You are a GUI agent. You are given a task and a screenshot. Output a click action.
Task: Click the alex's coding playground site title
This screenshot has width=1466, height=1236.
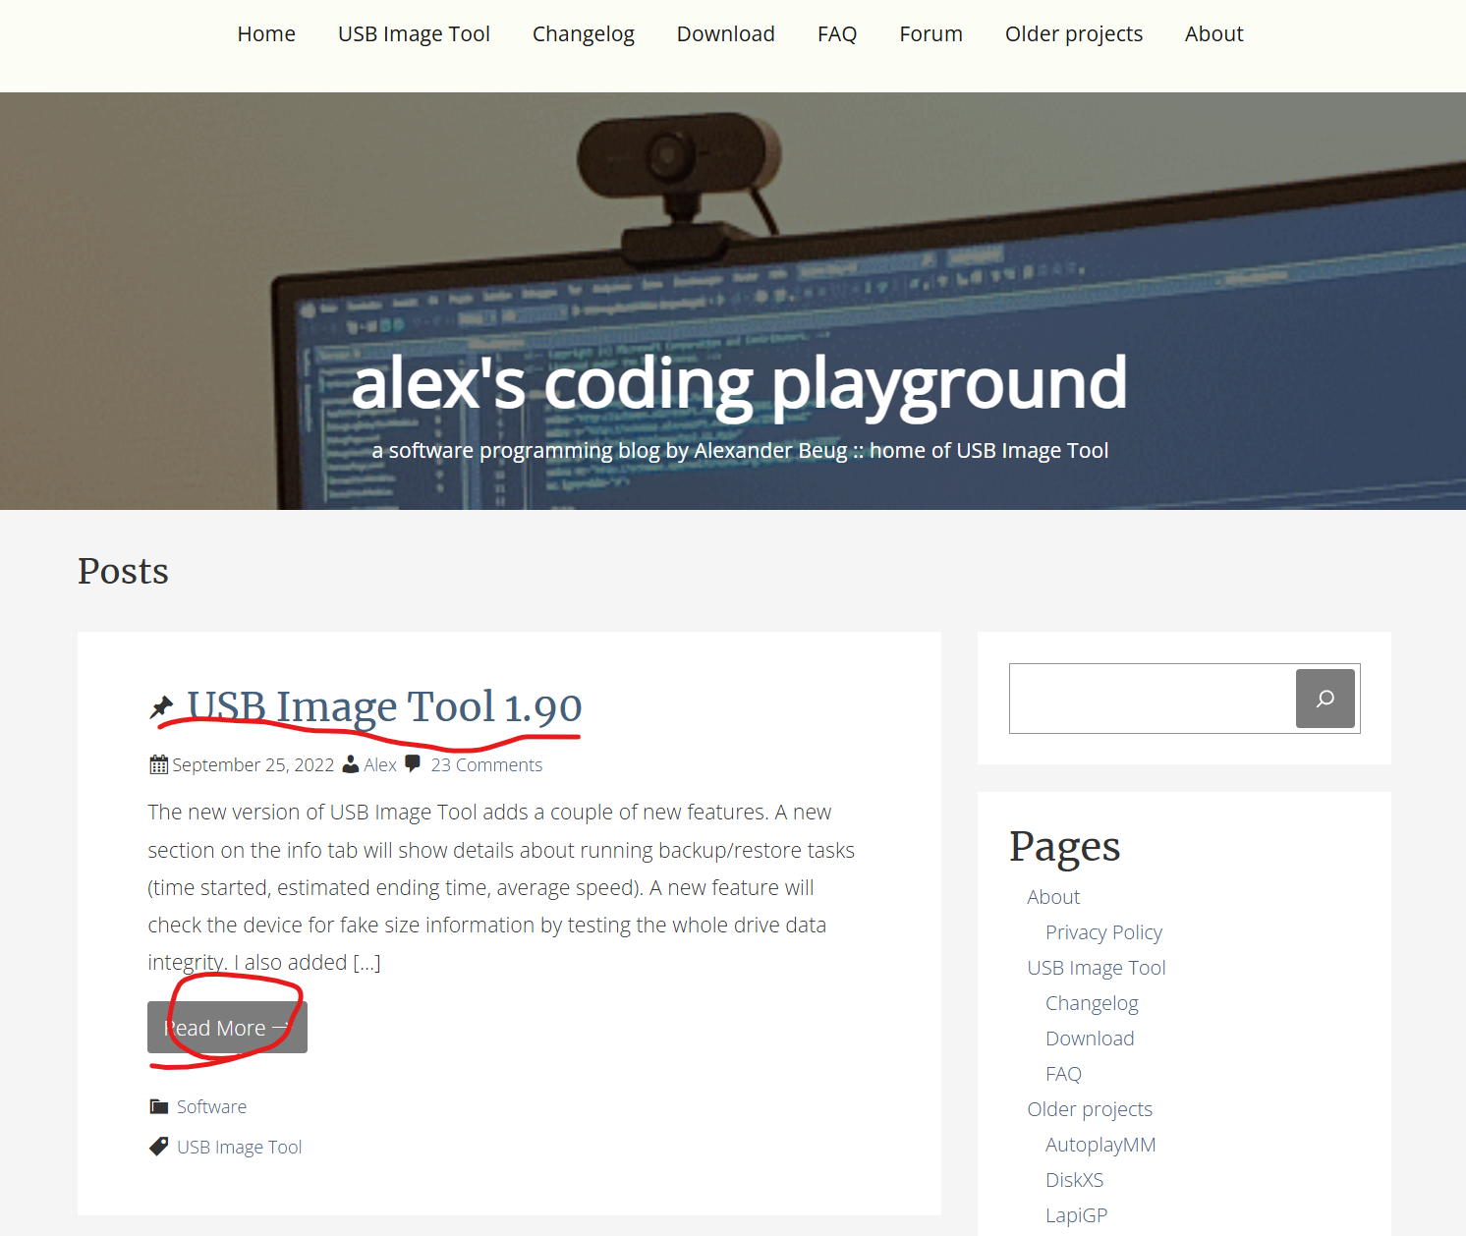click(739, 383)
